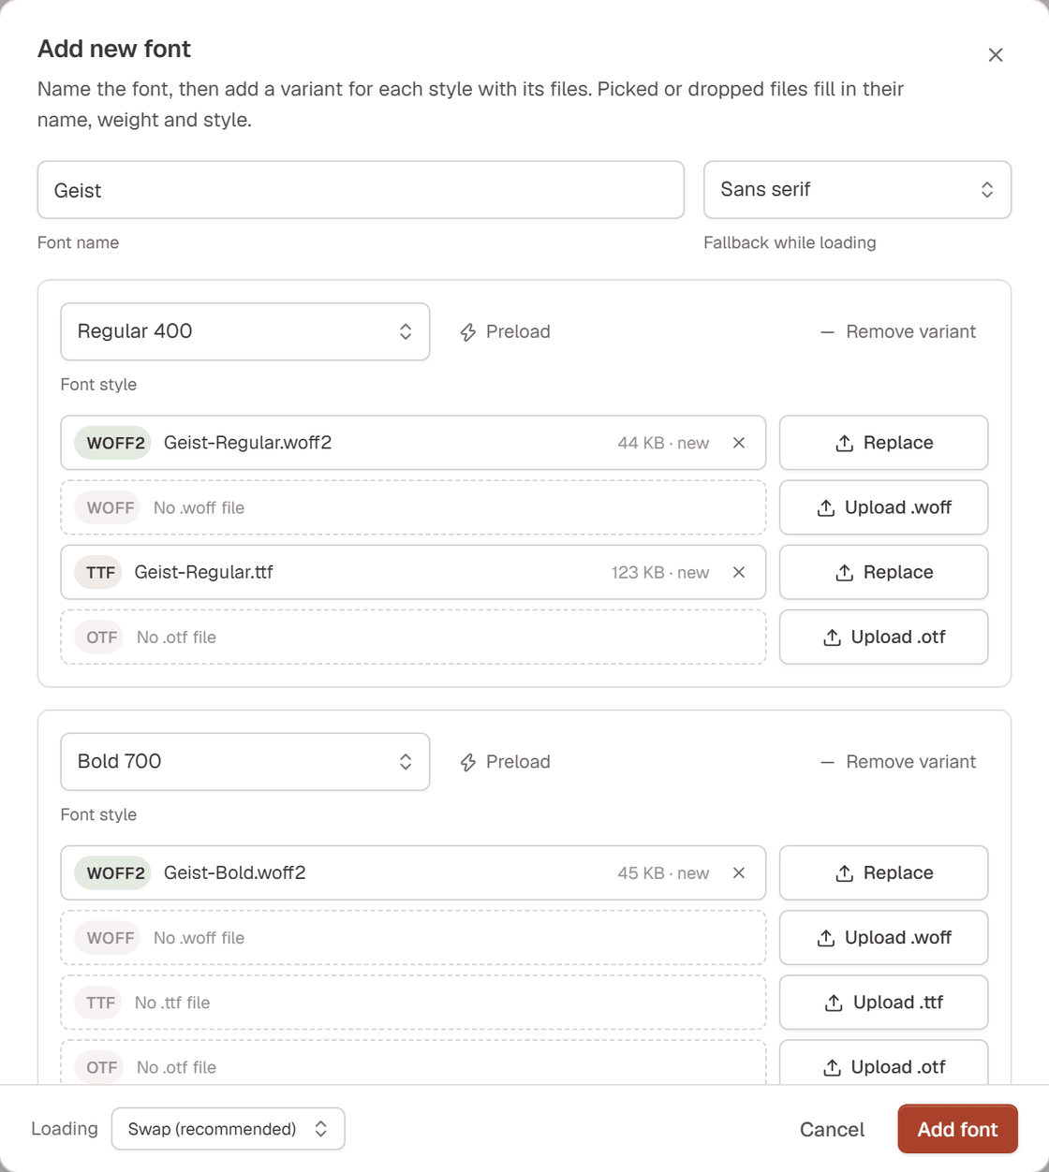Toggle Preload for the Regular 400 variant
Screen dimensions: 1049x1172
[505, 331]
